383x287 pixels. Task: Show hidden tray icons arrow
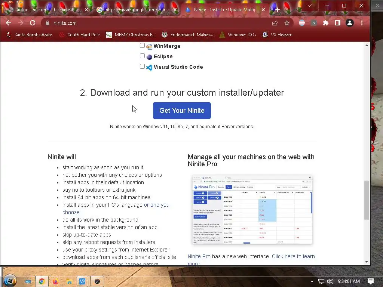(x=312, y=281)
